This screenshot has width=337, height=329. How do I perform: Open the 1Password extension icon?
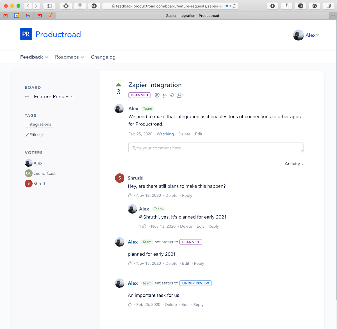66,6
